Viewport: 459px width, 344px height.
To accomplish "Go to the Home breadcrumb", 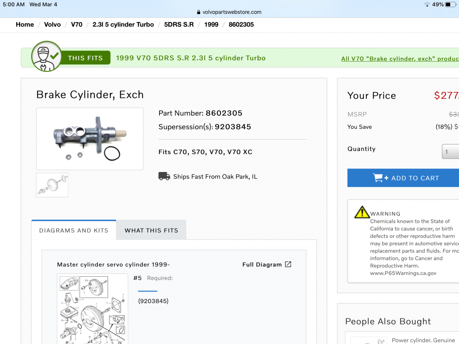I will pyautogui.click(x=25, y=24).
